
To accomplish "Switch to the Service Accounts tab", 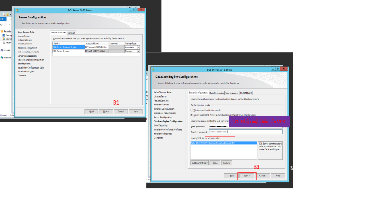I will coord(58,33).
